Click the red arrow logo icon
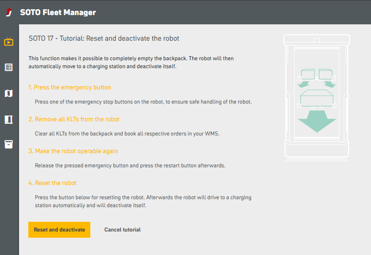Screen dimensions: 371x255 tap(9, 12)
